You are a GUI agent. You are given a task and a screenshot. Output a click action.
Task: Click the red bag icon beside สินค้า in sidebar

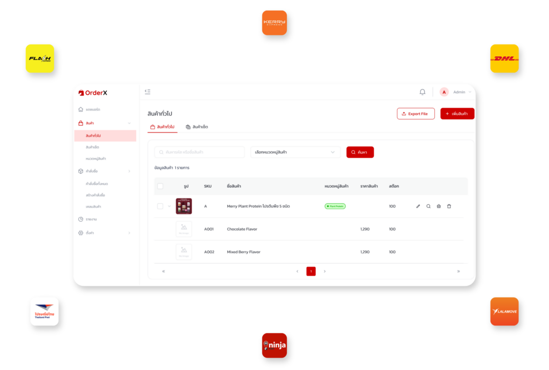point(81,123)
